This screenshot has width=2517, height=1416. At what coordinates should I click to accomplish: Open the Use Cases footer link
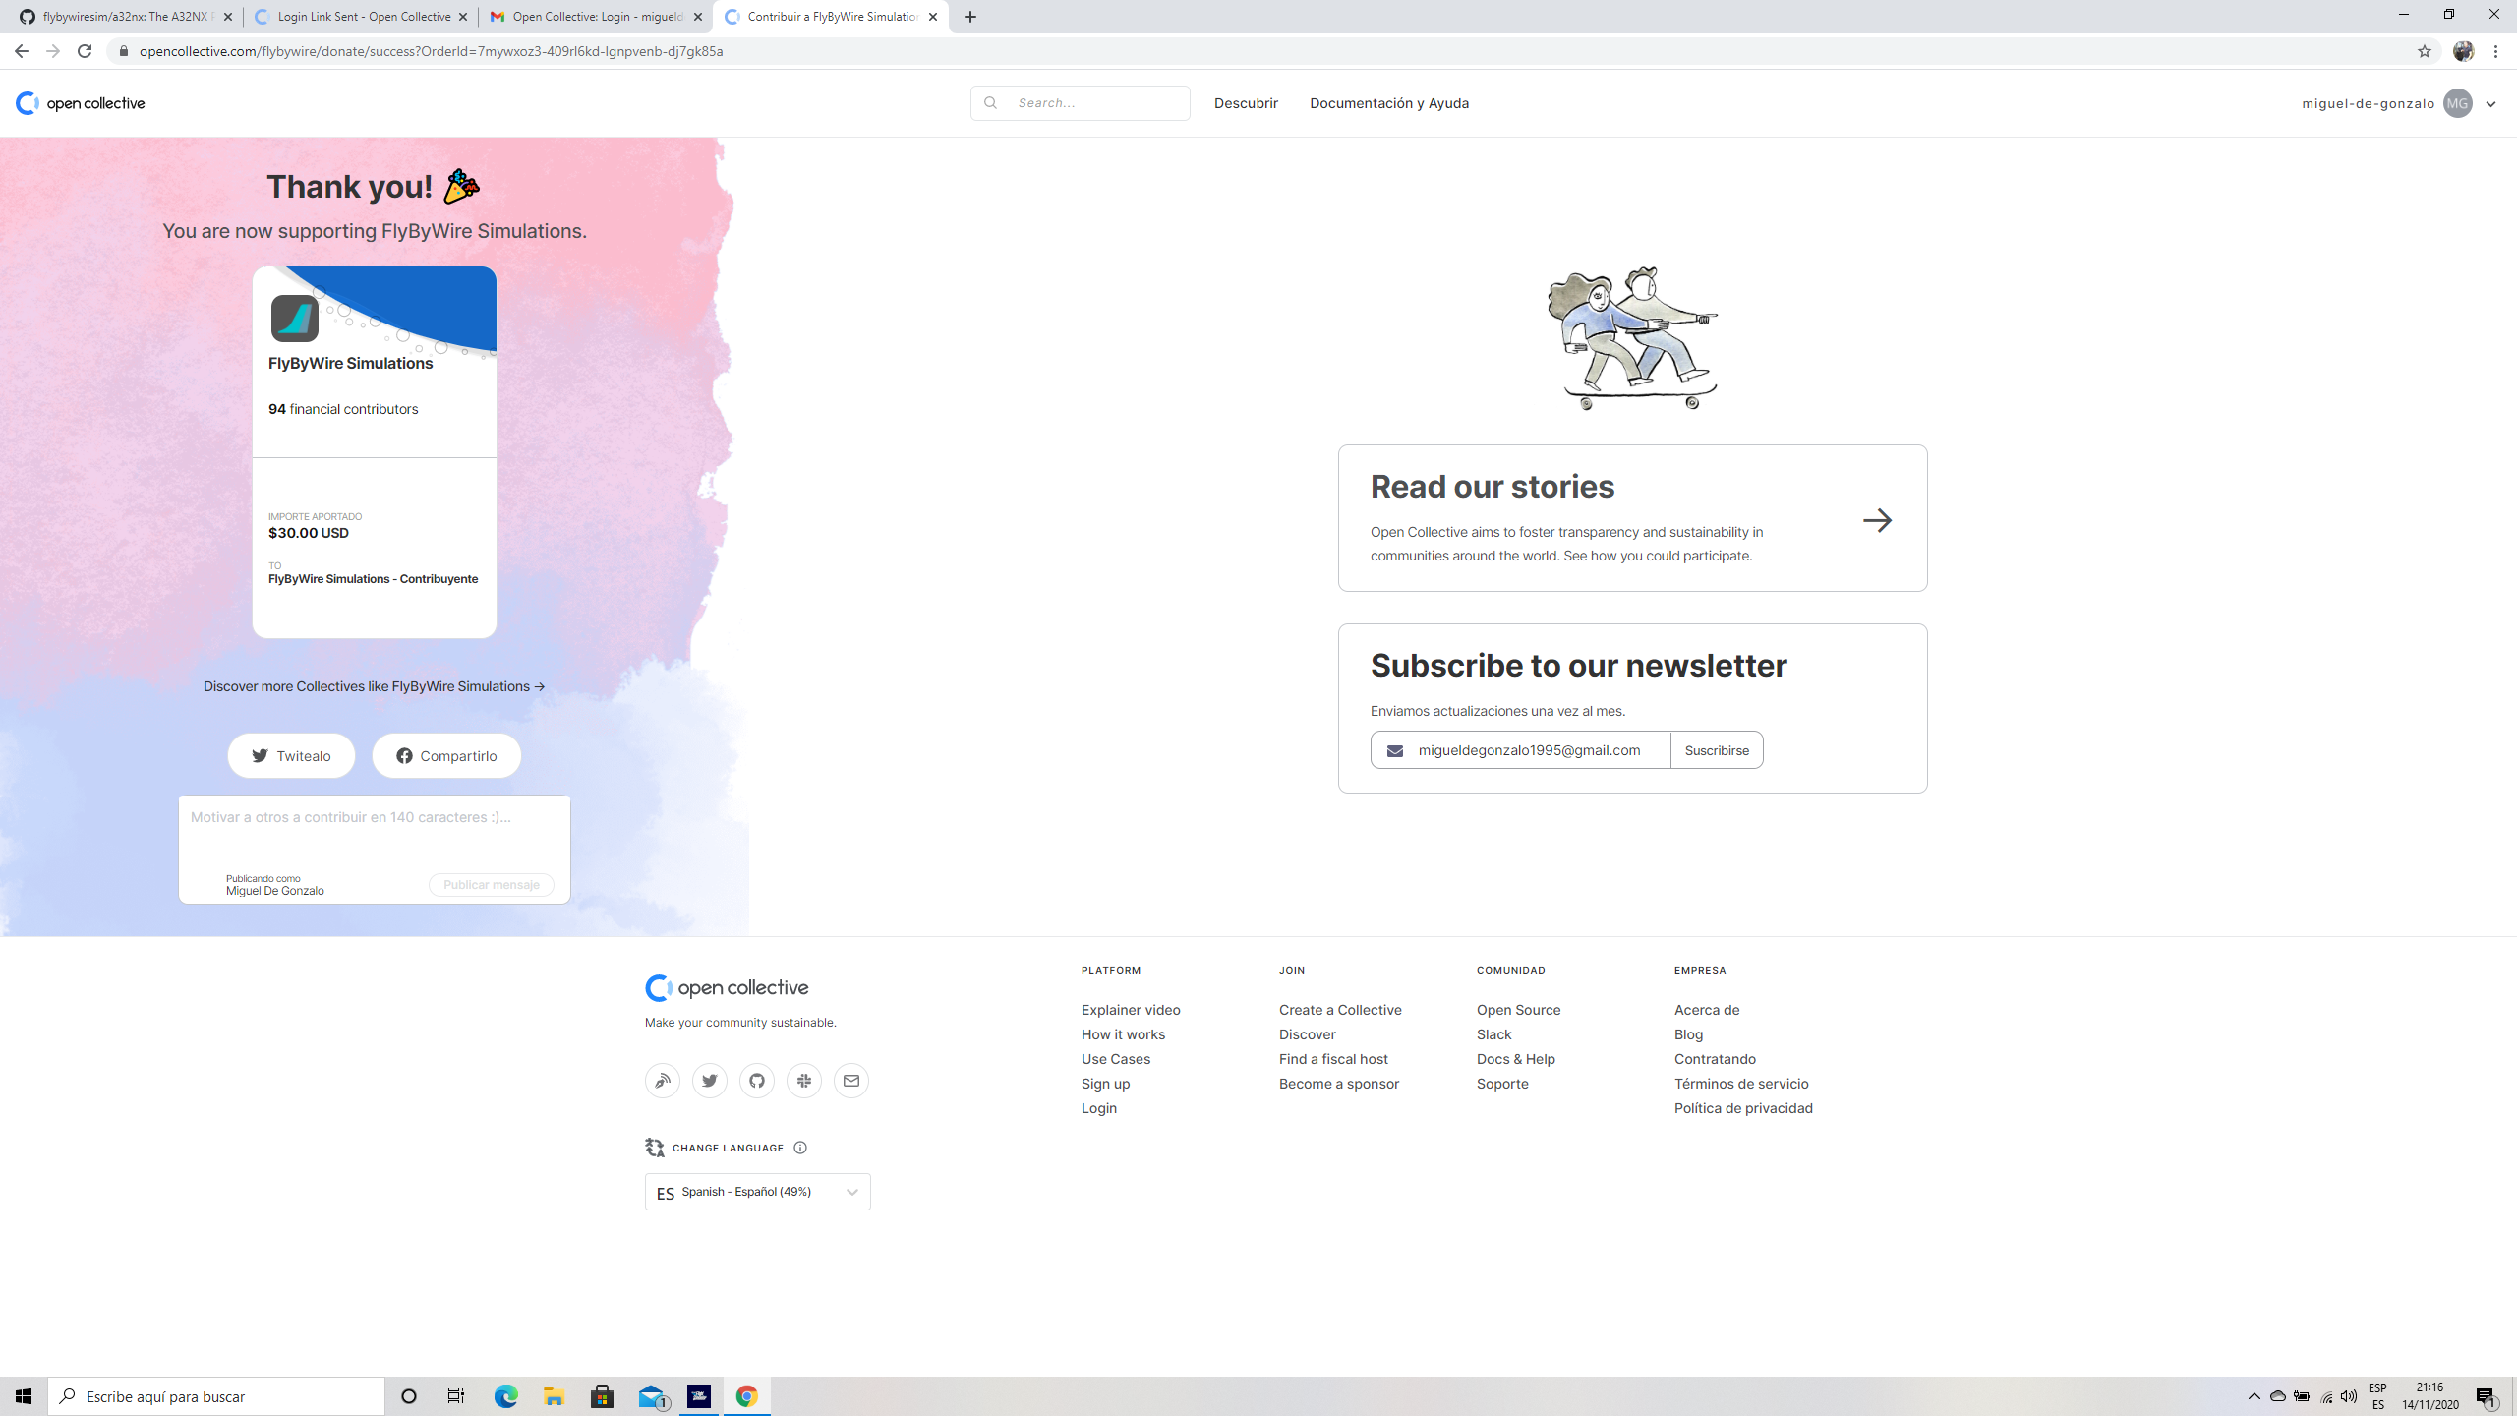click(1116, 1059)
